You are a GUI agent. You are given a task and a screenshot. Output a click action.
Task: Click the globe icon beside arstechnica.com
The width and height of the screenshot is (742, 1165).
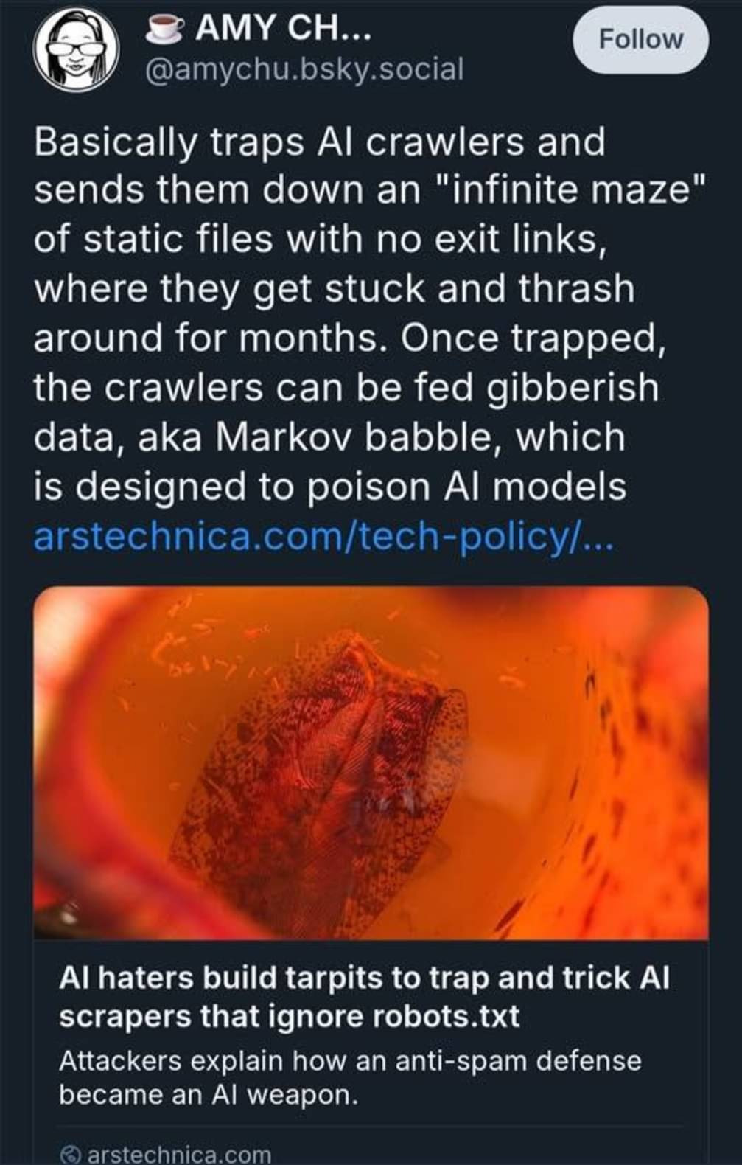(71, 1154)
